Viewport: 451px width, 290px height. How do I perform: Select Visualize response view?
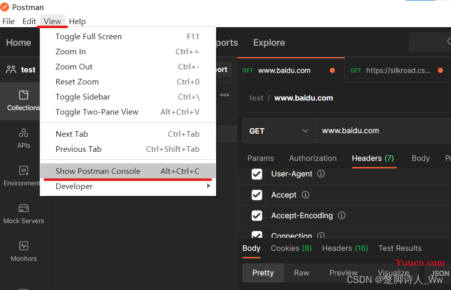pos(393,273)
